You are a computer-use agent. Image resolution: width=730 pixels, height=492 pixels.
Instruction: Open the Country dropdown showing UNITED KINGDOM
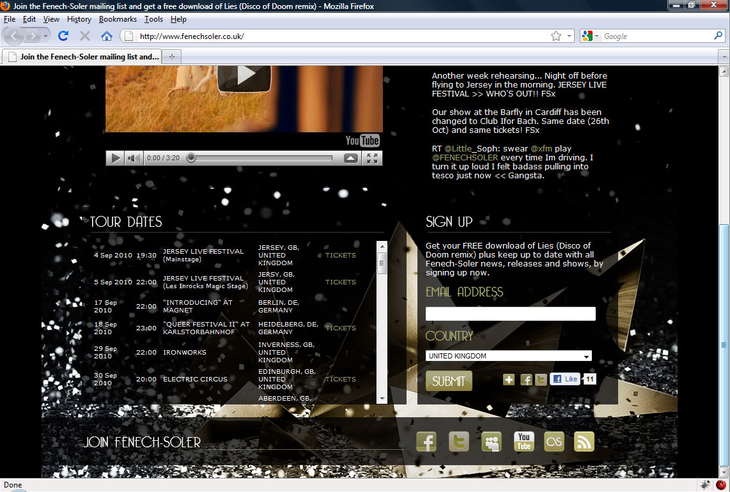pos(508,356)
